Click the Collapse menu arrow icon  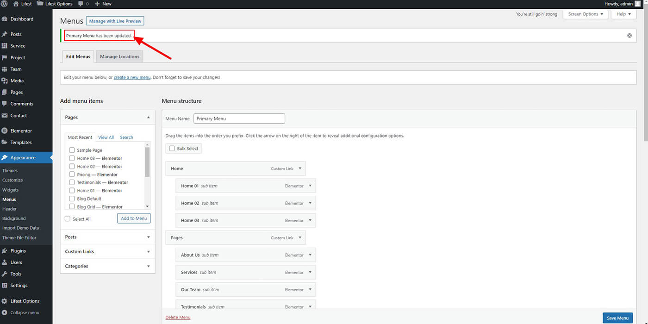click(x=5, y=312)
